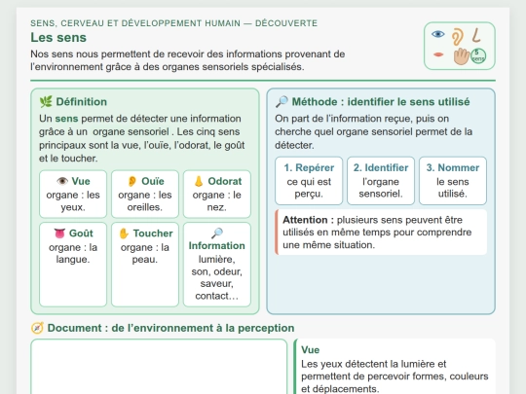Click 'Document : de l'environnement à la perception' heading
This screenshot has width=526, height=394.
click(x=170, y=328)
